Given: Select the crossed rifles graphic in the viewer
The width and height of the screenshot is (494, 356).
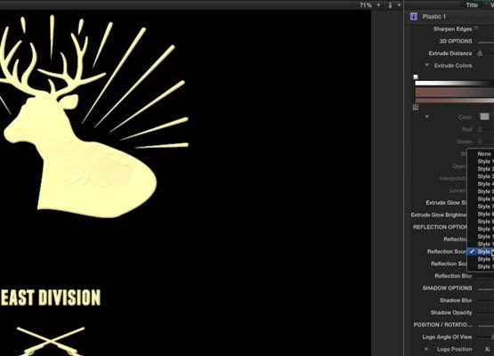Looking at the screenshot, I should coord(51,342).
